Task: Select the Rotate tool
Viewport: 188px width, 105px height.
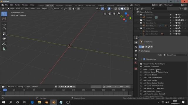Action: click(4, 29)
